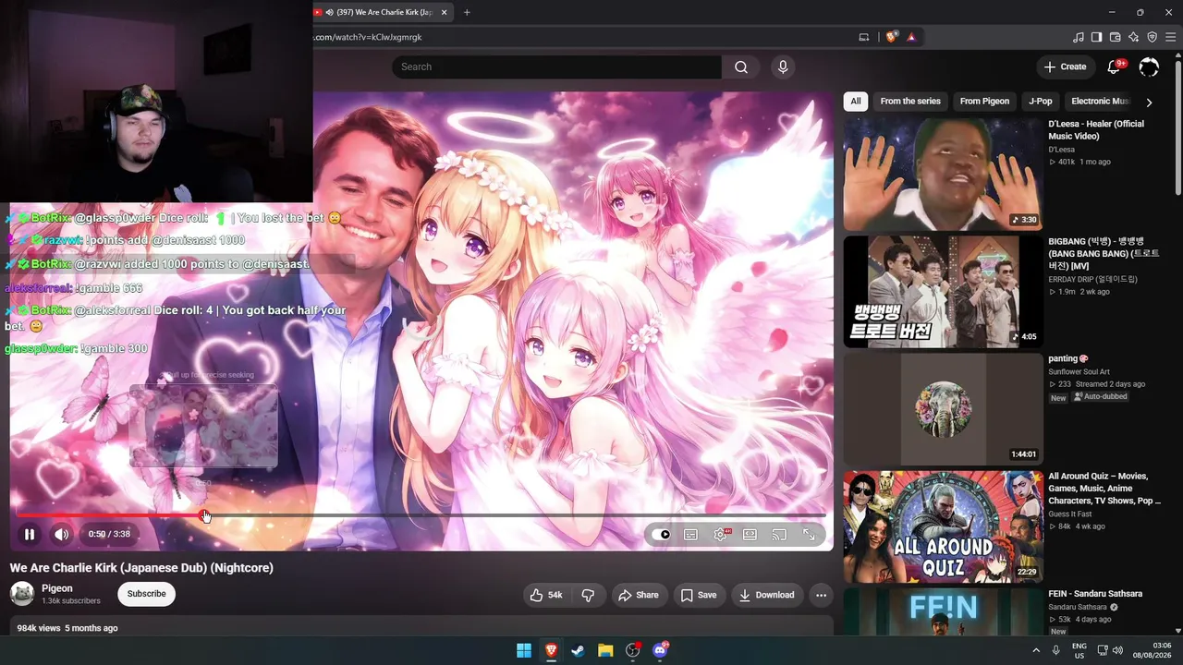Dislike the video
1183x665 pixels.
588,595
